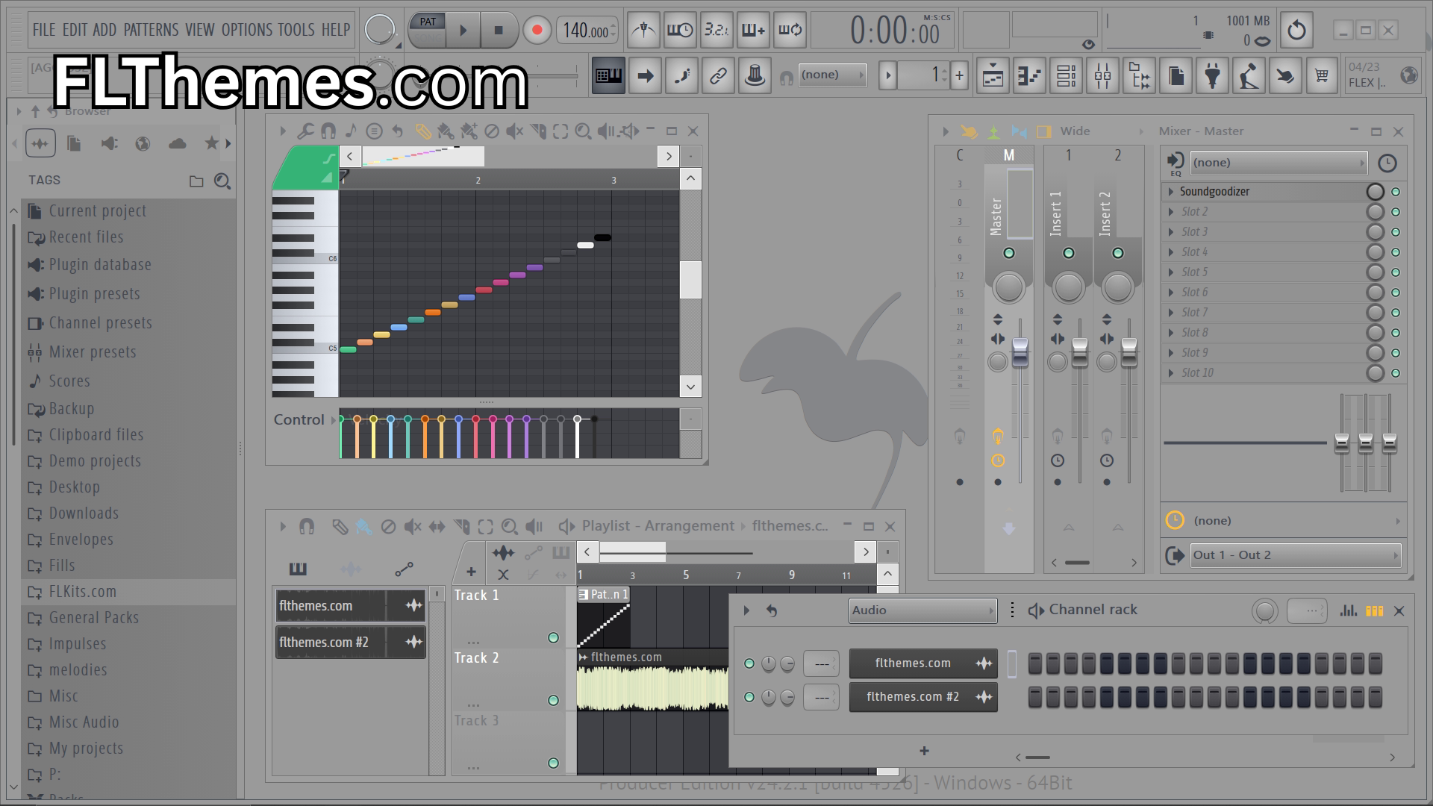Click the flthemes.com channel button in Channel rack
Viewport: 1433px width, 806px height.
pyautogui.click(x=923, y=663)
